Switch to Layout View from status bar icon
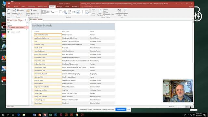208x117 pixels. click(x=187, y=107)
